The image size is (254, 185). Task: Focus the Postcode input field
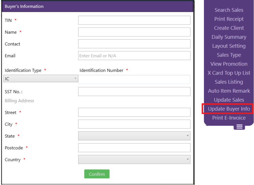pyautogui.click(x=134, y=148)
